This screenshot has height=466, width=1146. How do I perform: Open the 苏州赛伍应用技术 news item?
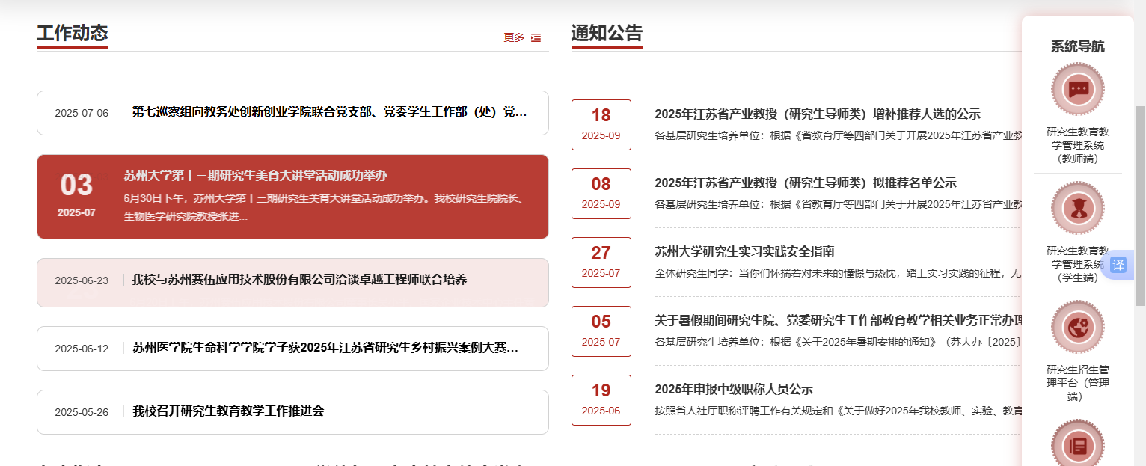tap(299, 280)
